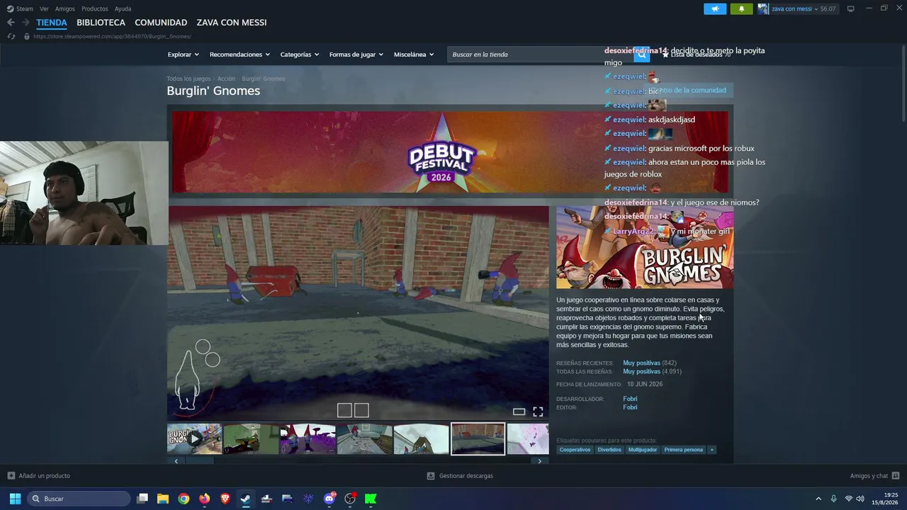Image resolution: width=907 pixels, height=510 pixels.
Task: Expand the Explorar dropdown
Action: (x=183, y=55)
